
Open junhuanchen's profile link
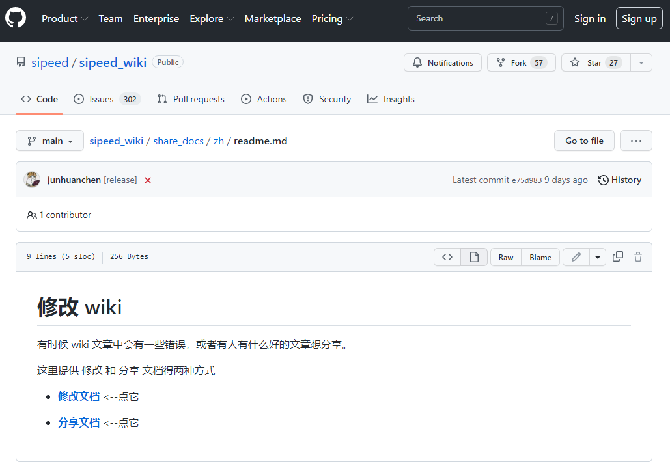74,180
